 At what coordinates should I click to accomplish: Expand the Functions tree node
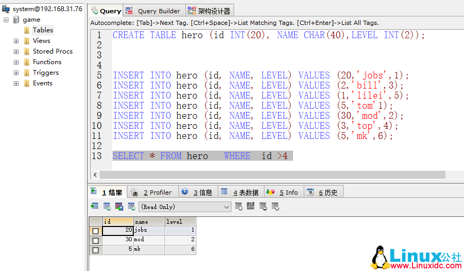point(16,63)
